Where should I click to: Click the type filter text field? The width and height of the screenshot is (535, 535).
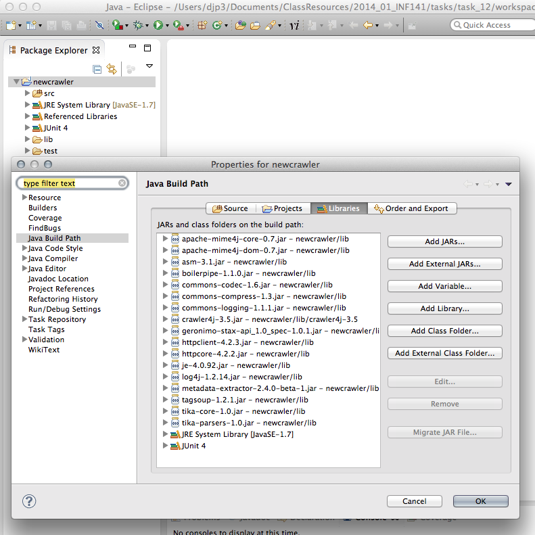click(x=72, y=183)
